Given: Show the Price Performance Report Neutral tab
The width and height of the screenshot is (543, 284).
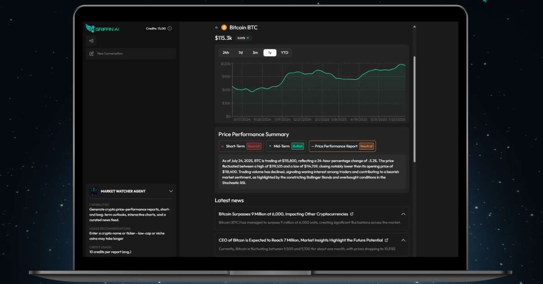Looking at the screenshot, I should (x=342, y=146).
